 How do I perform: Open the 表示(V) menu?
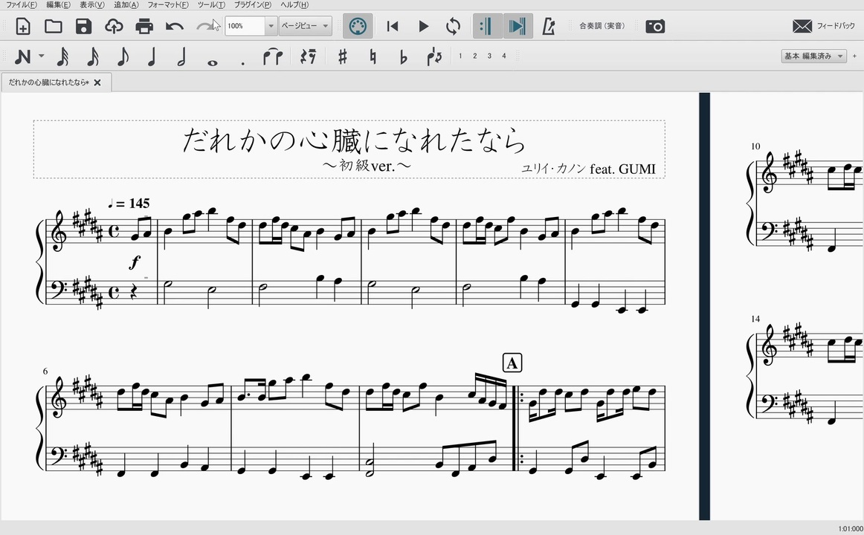[x=91, y=4]
